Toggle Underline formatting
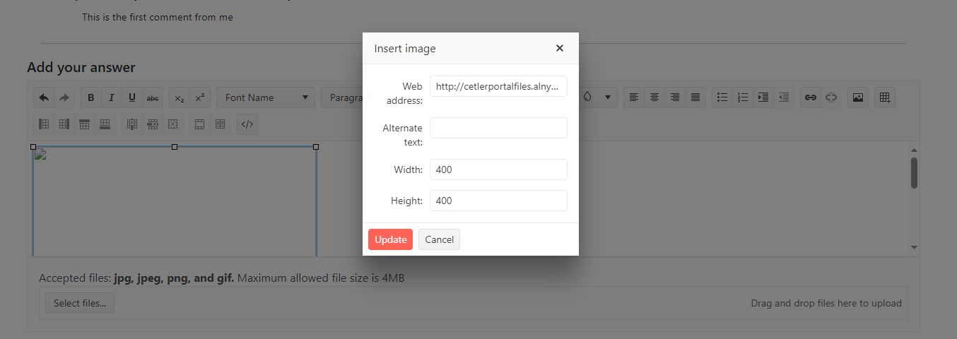Screen dimensions: 957x339 [132, 97]
